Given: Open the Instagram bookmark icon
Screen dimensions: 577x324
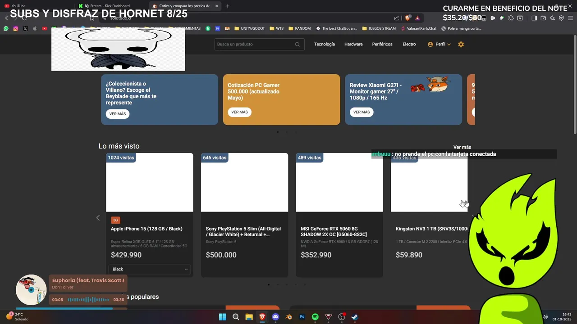Looking at the screenshot, I should (15, 28).
